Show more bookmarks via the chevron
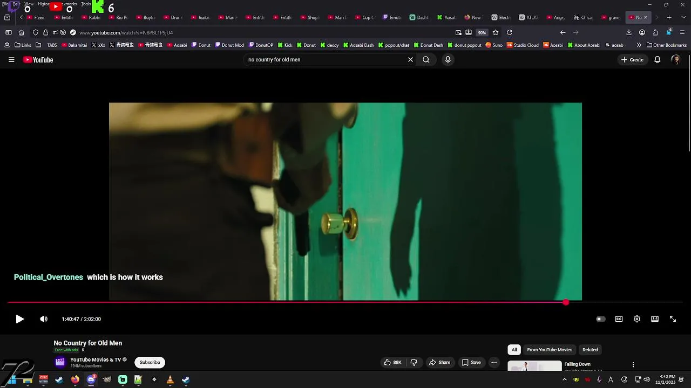 pos(639,45)
